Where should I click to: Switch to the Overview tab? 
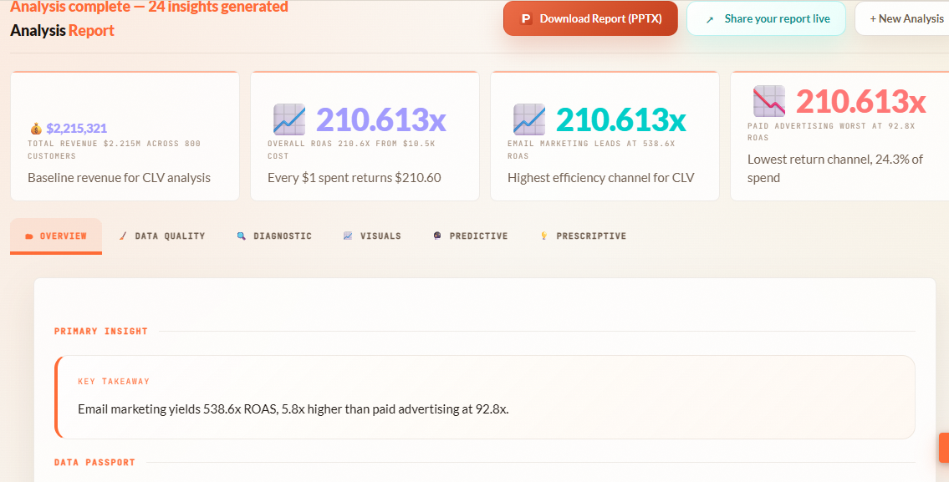(56, 236)
